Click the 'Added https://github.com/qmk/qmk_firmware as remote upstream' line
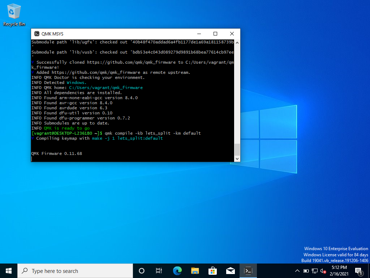 pyautogui.click(x=111, y=72)
